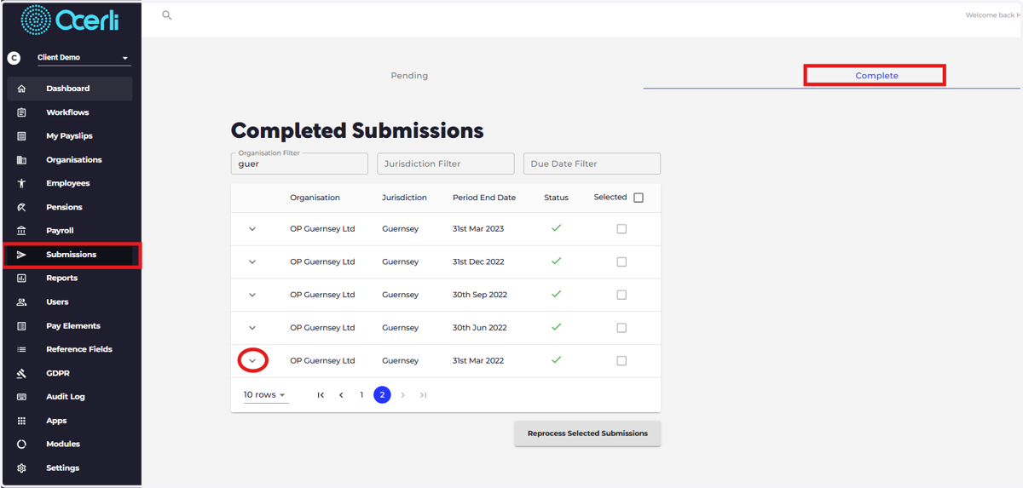Click the Workflows clipboard icon
The image size is (1023, 488).
pos(22,112)
